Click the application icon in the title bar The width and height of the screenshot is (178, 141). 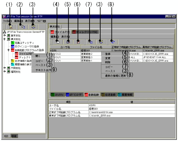click(x=4, y=17)
